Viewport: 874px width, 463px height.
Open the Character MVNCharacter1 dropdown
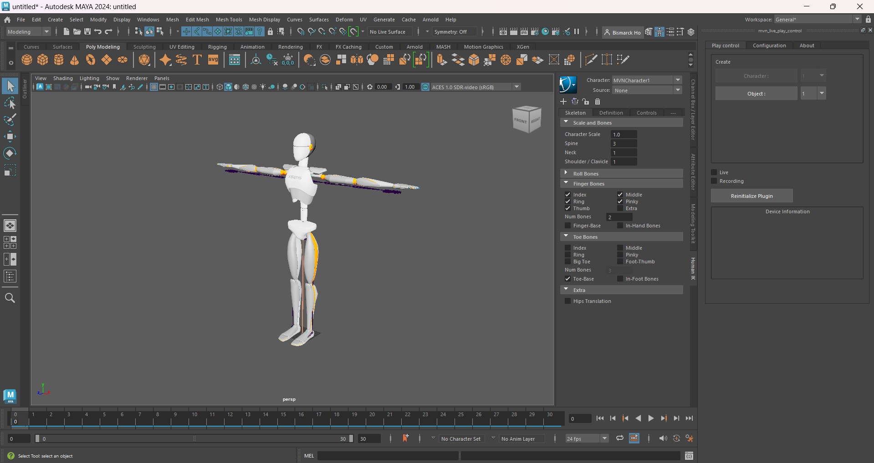647,80
